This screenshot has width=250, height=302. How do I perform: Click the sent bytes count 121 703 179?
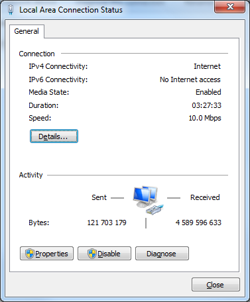(107, 223)
